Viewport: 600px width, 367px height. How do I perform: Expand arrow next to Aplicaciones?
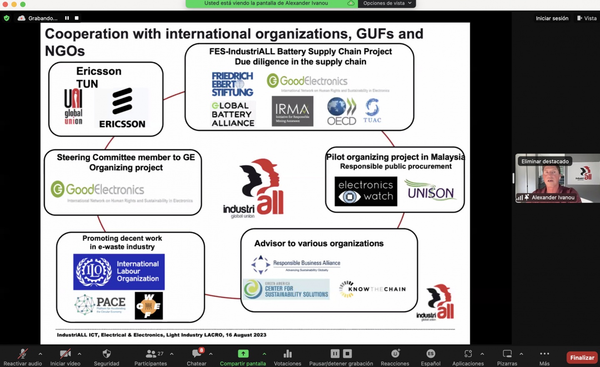click(482, 354)
